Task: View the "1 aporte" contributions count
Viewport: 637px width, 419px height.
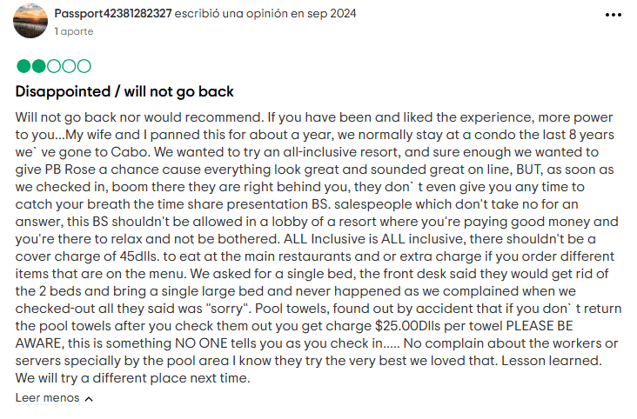Action: (x=74, y=31)
